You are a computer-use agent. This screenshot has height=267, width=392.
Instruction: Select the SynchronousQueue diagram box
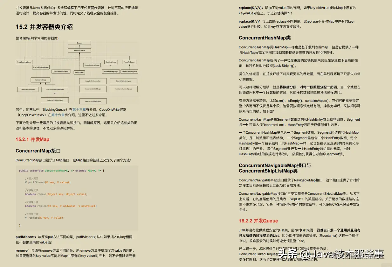[61, 72]
